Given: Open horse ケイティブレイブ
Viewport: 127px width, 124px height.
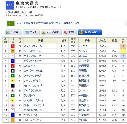Looking at the screenshot, I should point(32,56).
